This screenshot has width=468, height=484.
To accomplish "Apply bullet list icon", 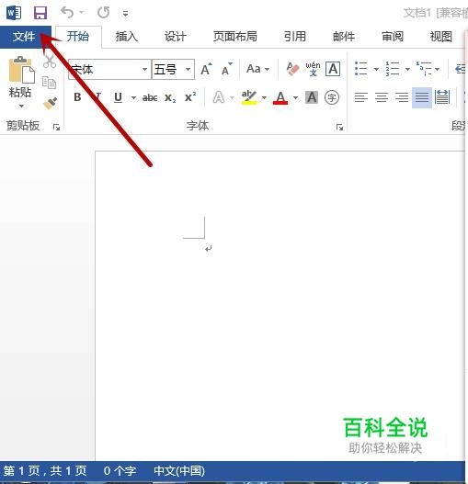I will point(360,69).
